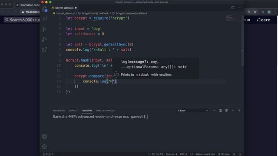Maximize the panel with up chevron
Image resolution: width=278 pixels, height=156 pixels.
point(233,110)
